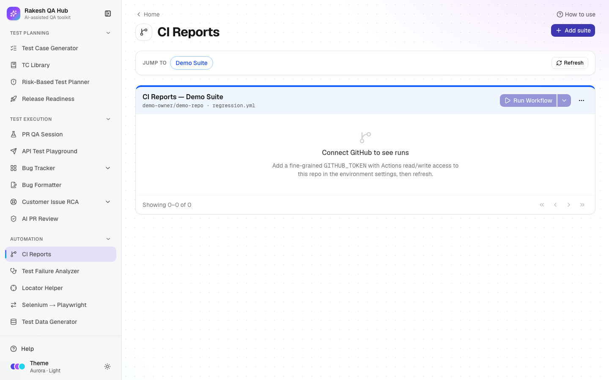The height and width of the screenshot is (380, 609).
Task: Open the Run Workflow dropdown arrow
Action: [564, 100]
